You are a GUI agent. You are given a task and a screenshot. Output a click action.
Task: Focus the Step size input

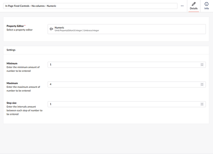[x=127, y=104]
